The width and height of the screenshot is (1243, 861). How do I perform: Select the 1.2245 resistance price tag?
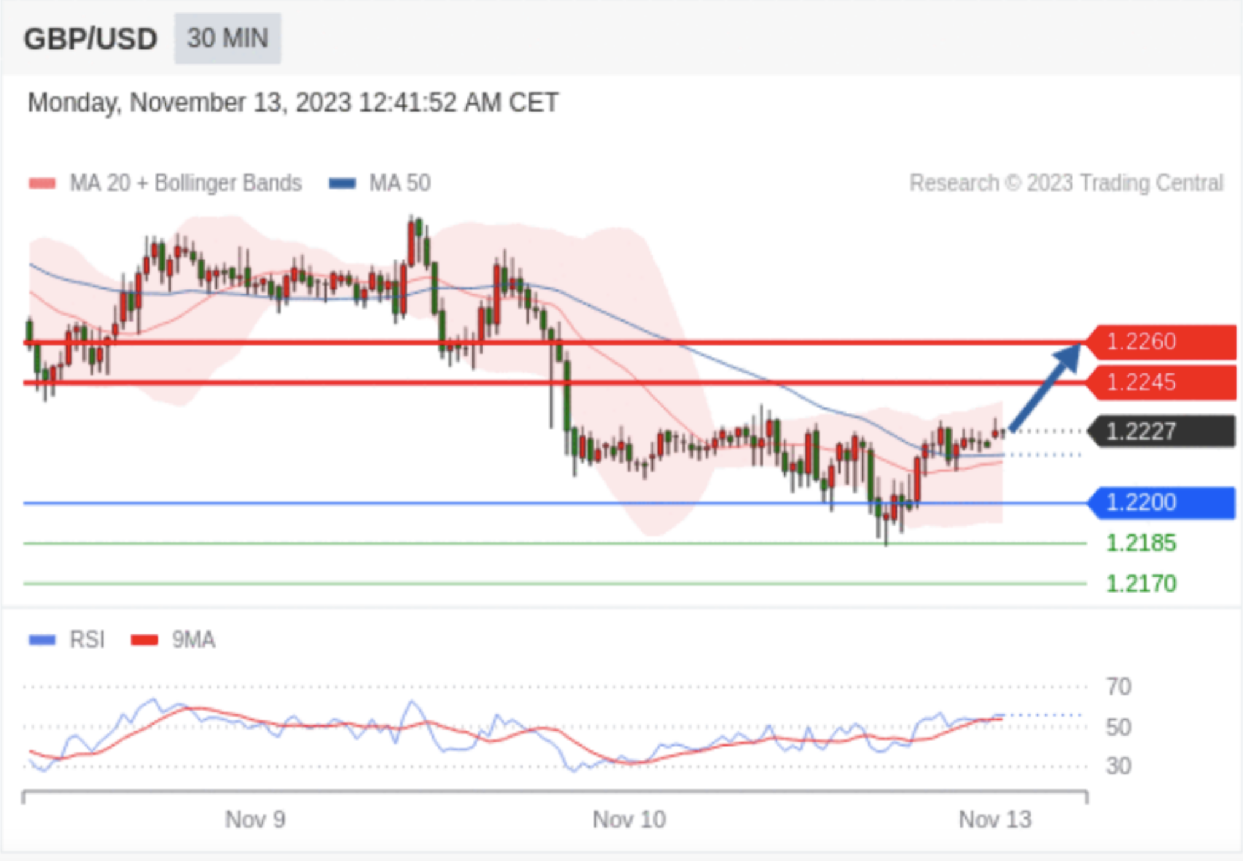(x=1161, y=383)
